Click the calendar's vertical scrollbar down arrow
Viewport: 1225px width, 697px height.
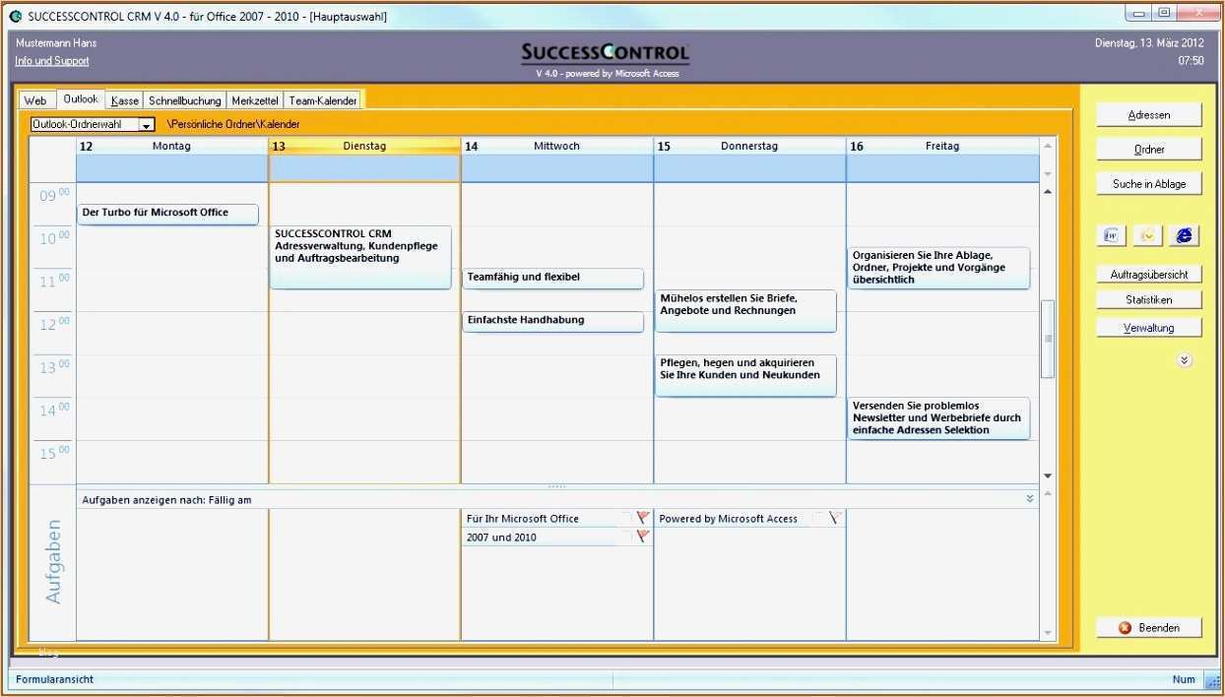(x=1046, y=475)
